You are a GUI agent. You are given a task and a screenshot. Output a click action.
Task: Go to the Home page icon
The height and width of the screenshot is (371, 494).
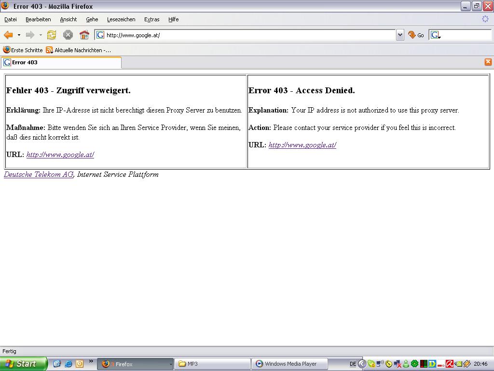coord(84,35)
